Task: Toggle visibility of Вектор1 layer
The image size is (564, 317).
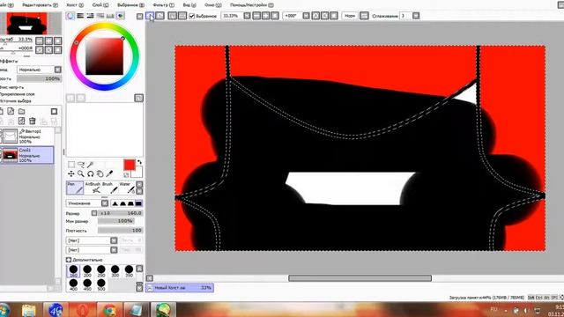Action: pyautogui.click(x=1, y=136)
